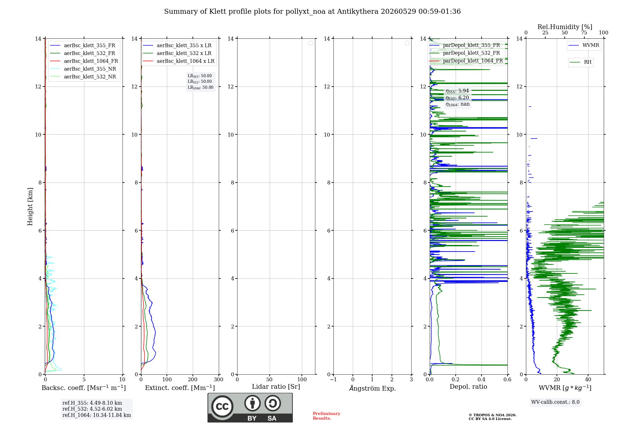Click the η1064: nan value
The height and width of the screenshot is (425, 625).
point(457,104)
